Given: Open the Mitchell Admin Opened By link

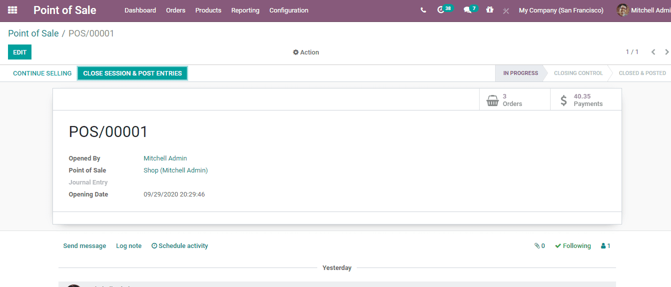Looking at the screenshot, I should 165,158.
